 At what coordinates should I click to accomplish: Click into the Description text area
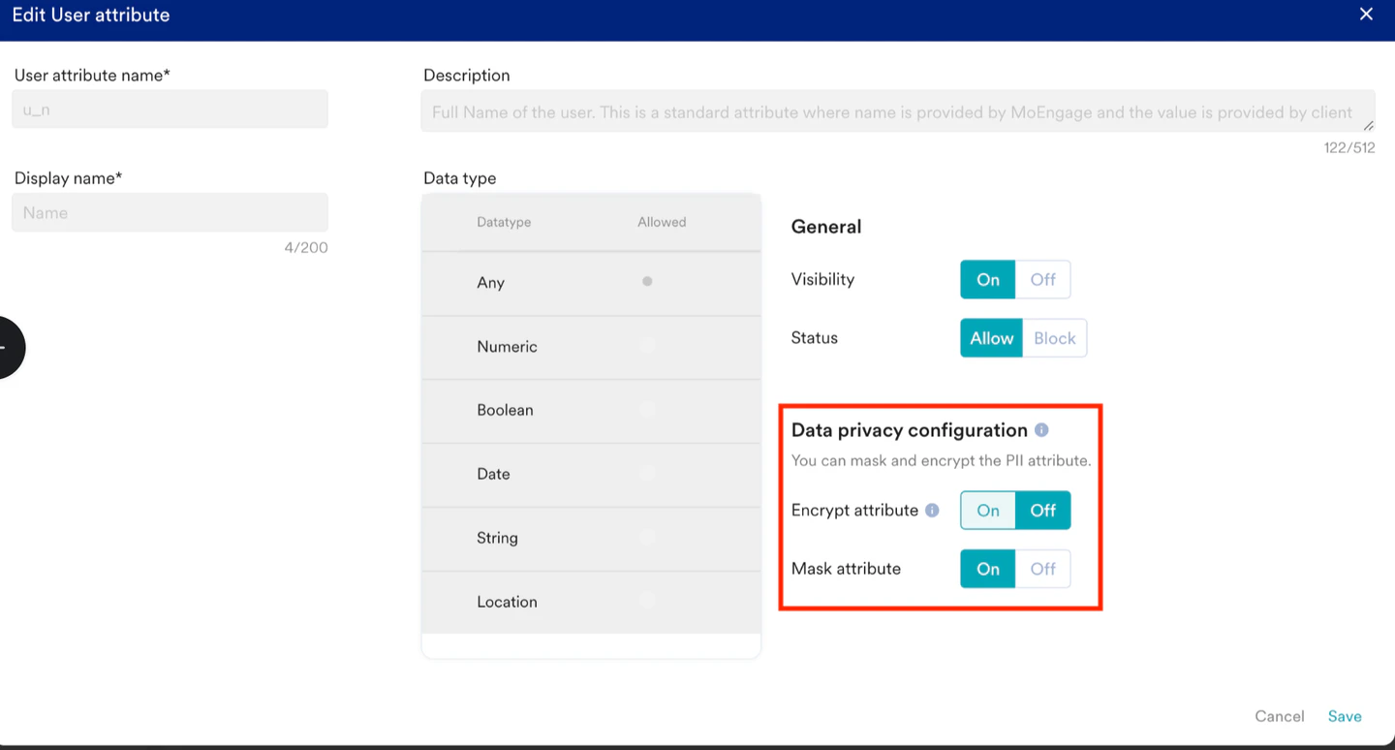point(898,111)
